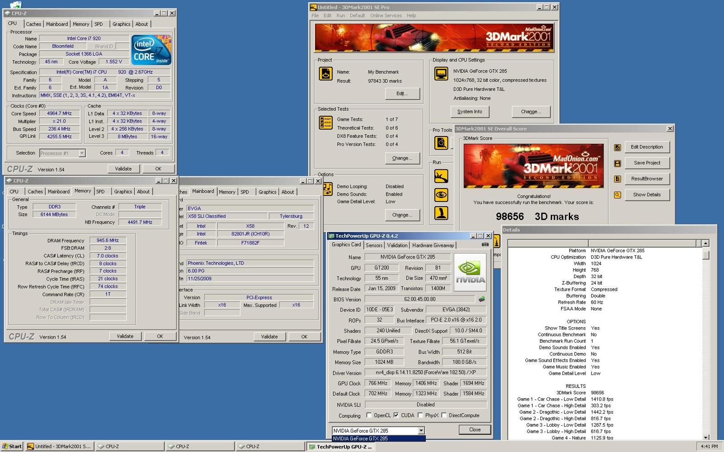
Task: Click OK in the CPU-Z Memory window
Action: pos(160,336)
